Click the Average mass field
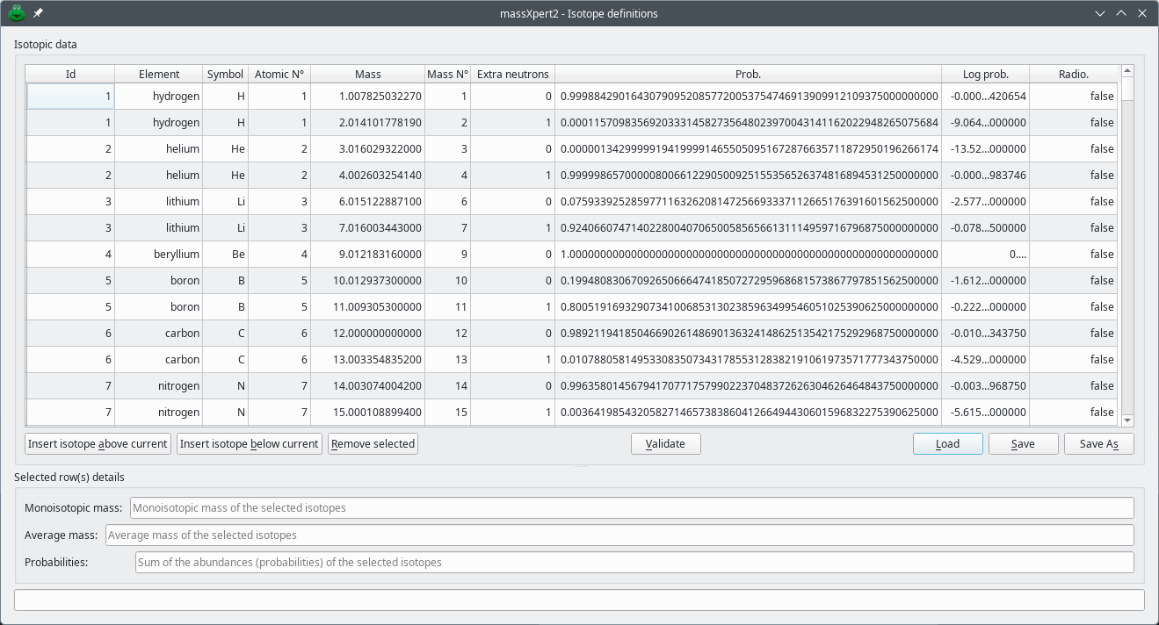The height and width of the screenshot is (625, 1159). [x=619, y=535]
